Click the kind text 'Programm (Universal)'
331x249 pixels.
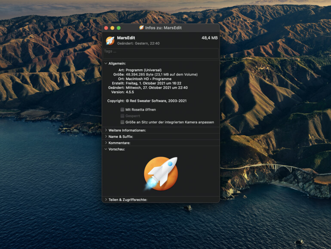[144, 70]
